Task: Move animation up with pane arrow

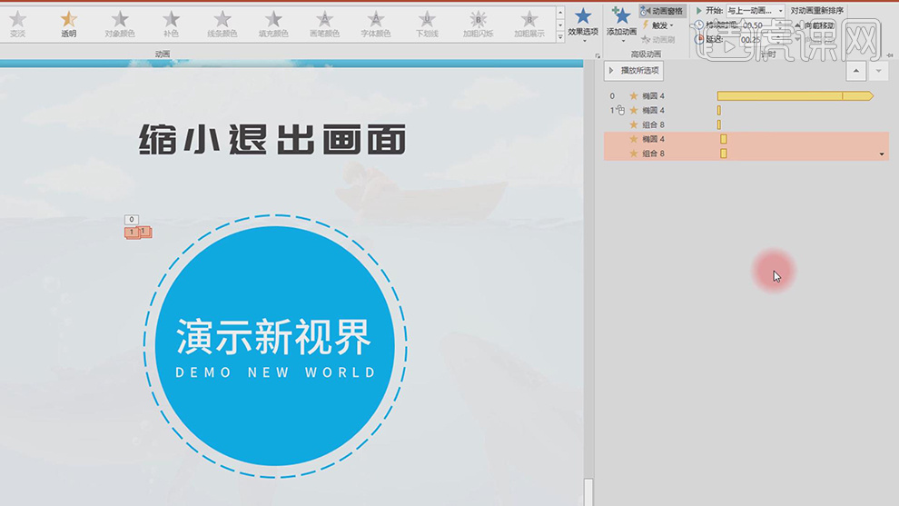Action: pos(855,71)
